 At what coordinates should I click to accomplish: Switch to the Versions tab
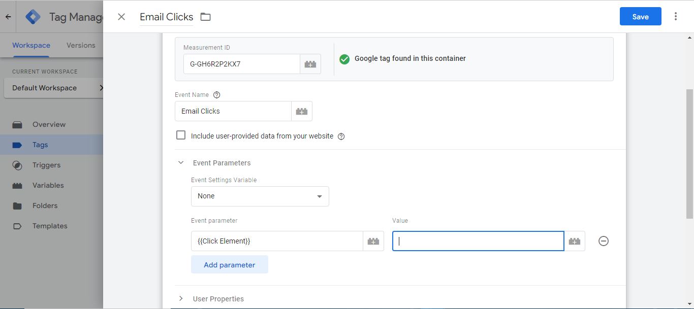pyautogui.click(x=81, y=45)
